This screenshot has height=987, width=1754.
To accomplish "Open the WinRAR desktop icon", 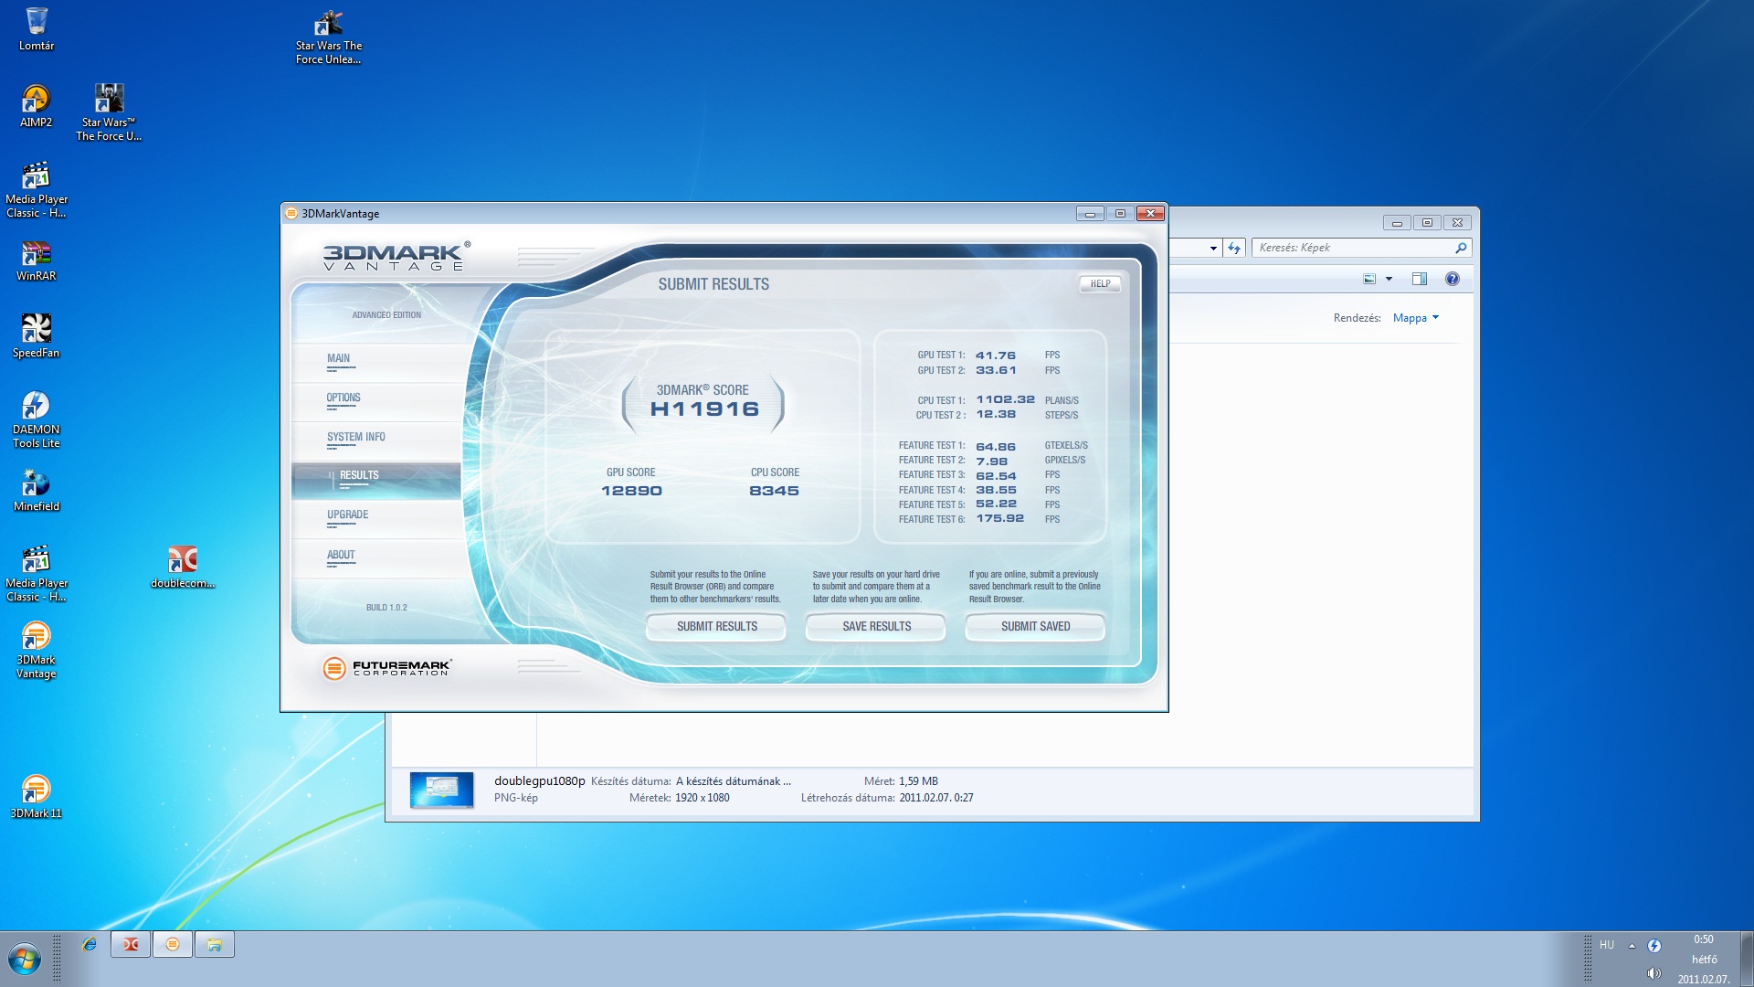I will [x=37, y=254].
